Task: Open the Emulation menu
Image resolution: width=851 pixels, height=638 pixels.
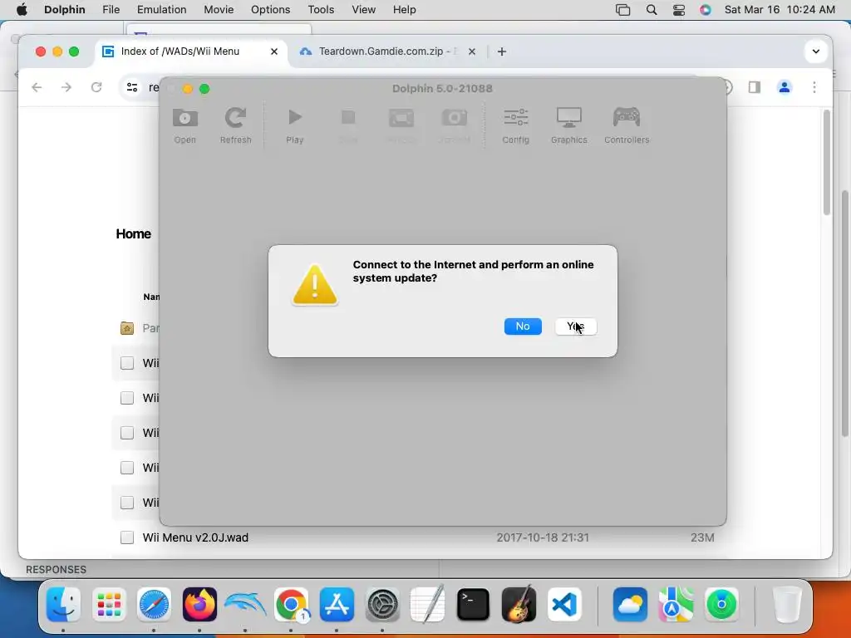Action: pos(161,10)
